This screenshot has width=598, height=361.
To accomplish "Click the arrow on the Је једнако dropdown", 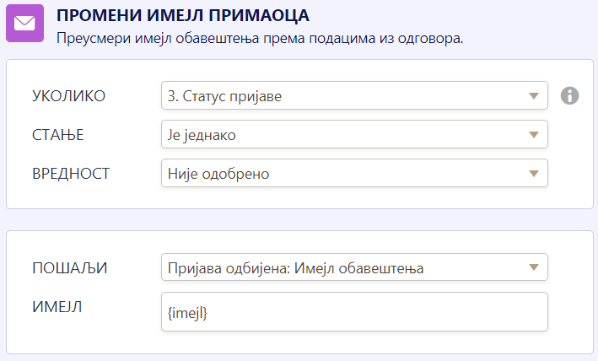I will 533,135.
